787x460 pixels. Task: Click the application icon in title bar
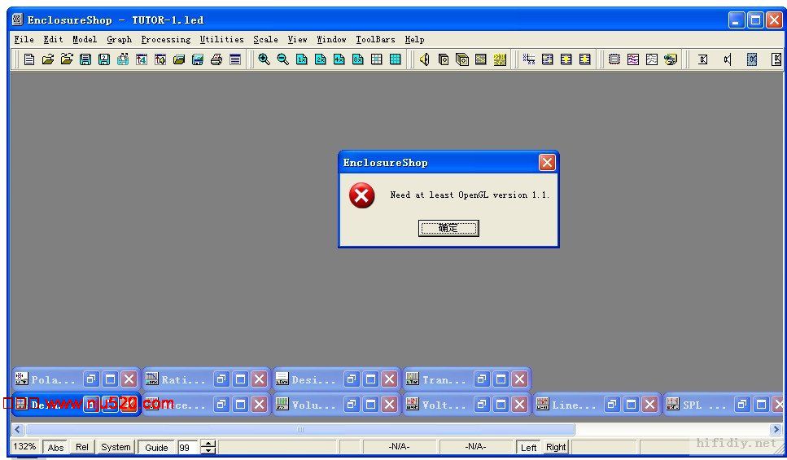(x=17, y=20)
